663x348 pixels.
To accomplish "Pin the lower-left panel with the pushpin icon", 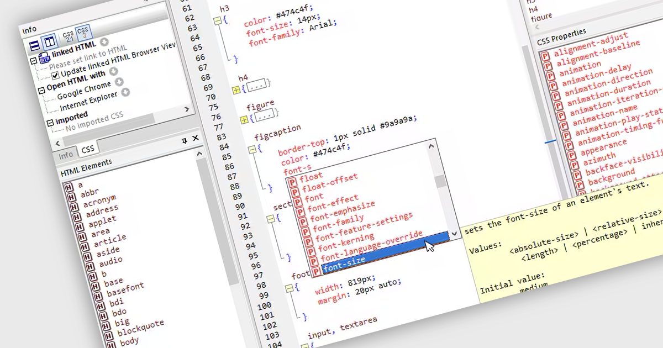I will (185, 141).
